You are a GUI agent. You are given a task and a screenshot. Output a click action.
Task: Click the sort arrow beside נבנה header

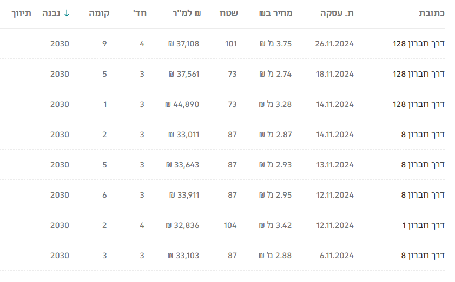pyautogui.click(x=67, y=13)
